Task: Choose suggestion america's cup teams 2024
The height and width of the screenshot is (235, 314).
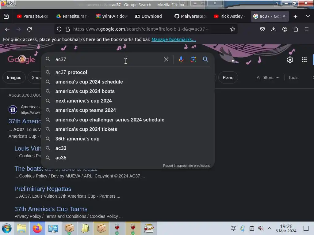Action: click(128, 110)
